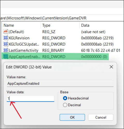Viewport: 124px width, 129px height.
Task: Click the LastGameActivity binary icon
Action: coord(6,50)
